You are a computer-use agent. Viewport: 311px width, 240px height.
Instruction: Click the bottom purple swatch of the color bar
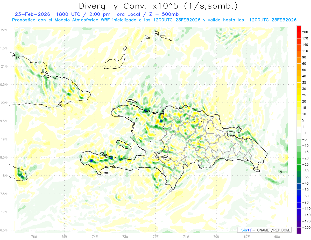(299, 230)
